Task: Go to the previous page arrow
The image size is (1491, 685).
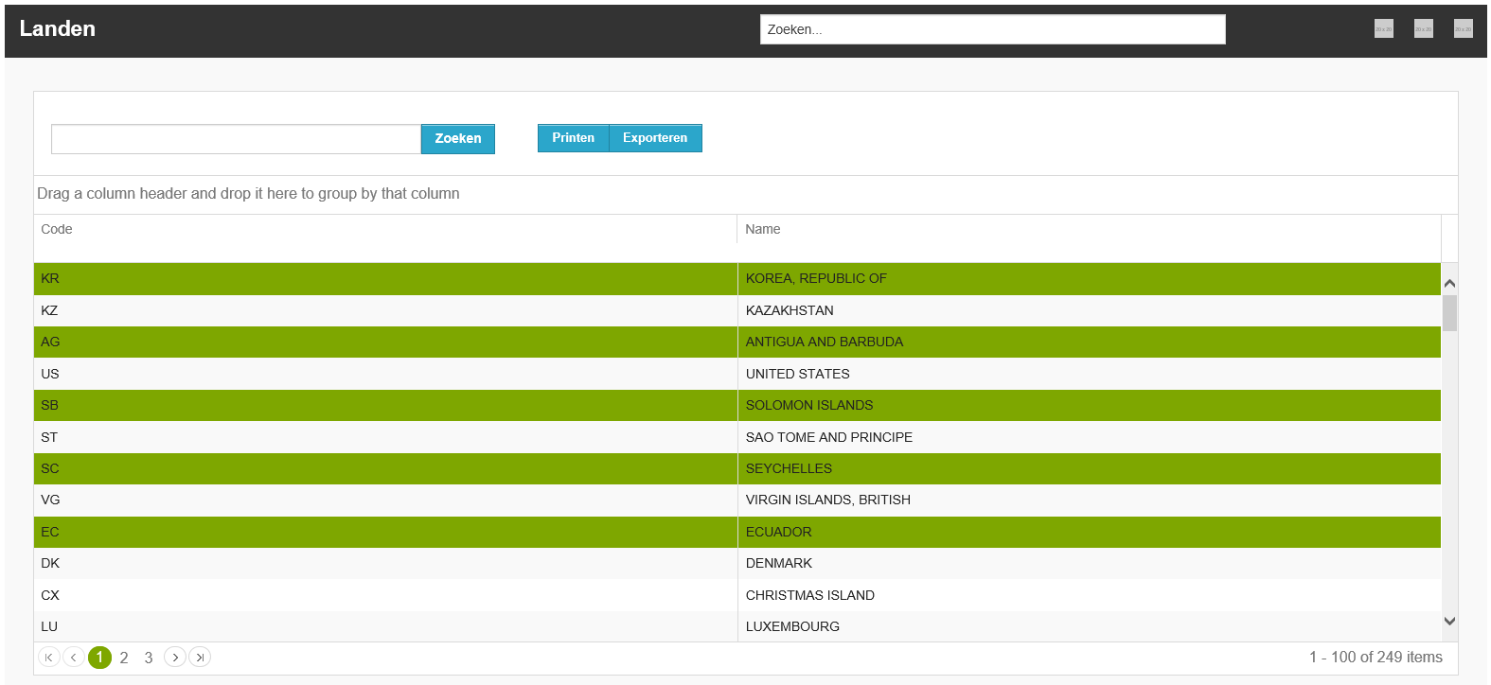Action: tap(74, 657)
